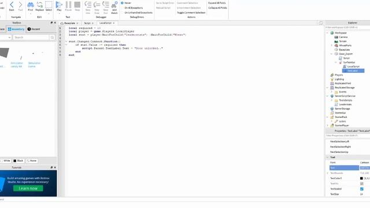Screen dimensions: 370x208
Task: Click Step Into in Debugger
Action: (88, 8)
